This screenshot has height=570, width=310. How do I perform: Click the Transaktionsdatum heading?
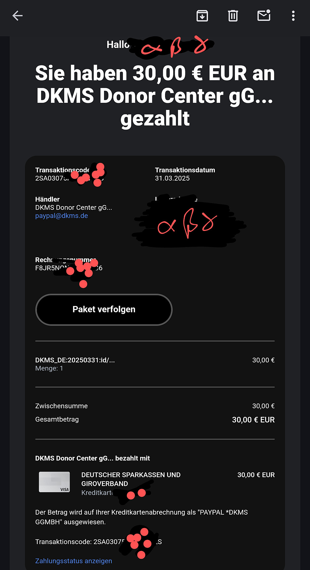(185, 170)
